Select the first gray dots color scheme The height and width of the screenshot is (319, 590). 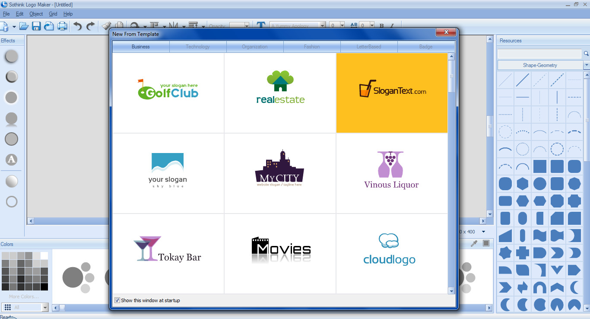(x=78, y=277)
